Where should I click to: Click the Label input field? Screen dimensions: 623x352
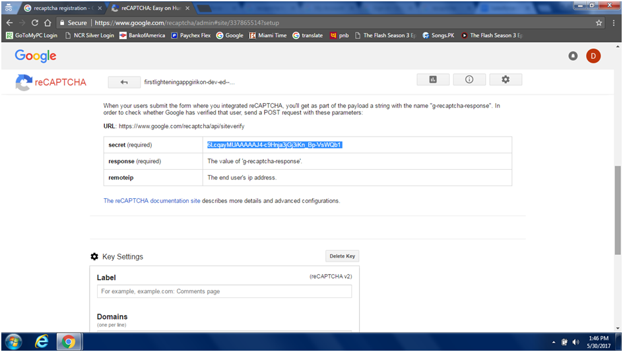click(x=224, y=291)
